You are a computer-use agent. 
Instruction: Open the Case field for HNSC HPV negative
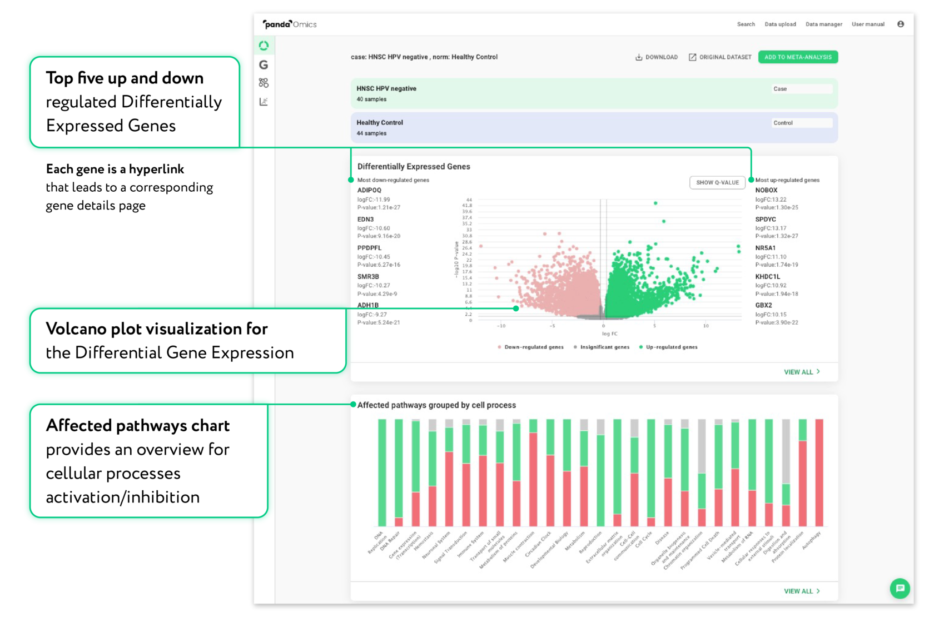(x=801, y=88)
